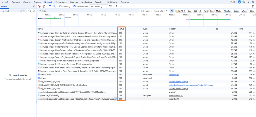The image size is (256, 117).
Task: Export HAR with the download icon
Action: tap(121, 6)
